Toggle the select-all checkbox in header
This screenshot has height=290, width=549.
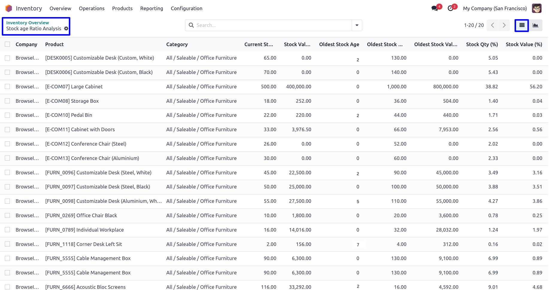tap(7, 44)
